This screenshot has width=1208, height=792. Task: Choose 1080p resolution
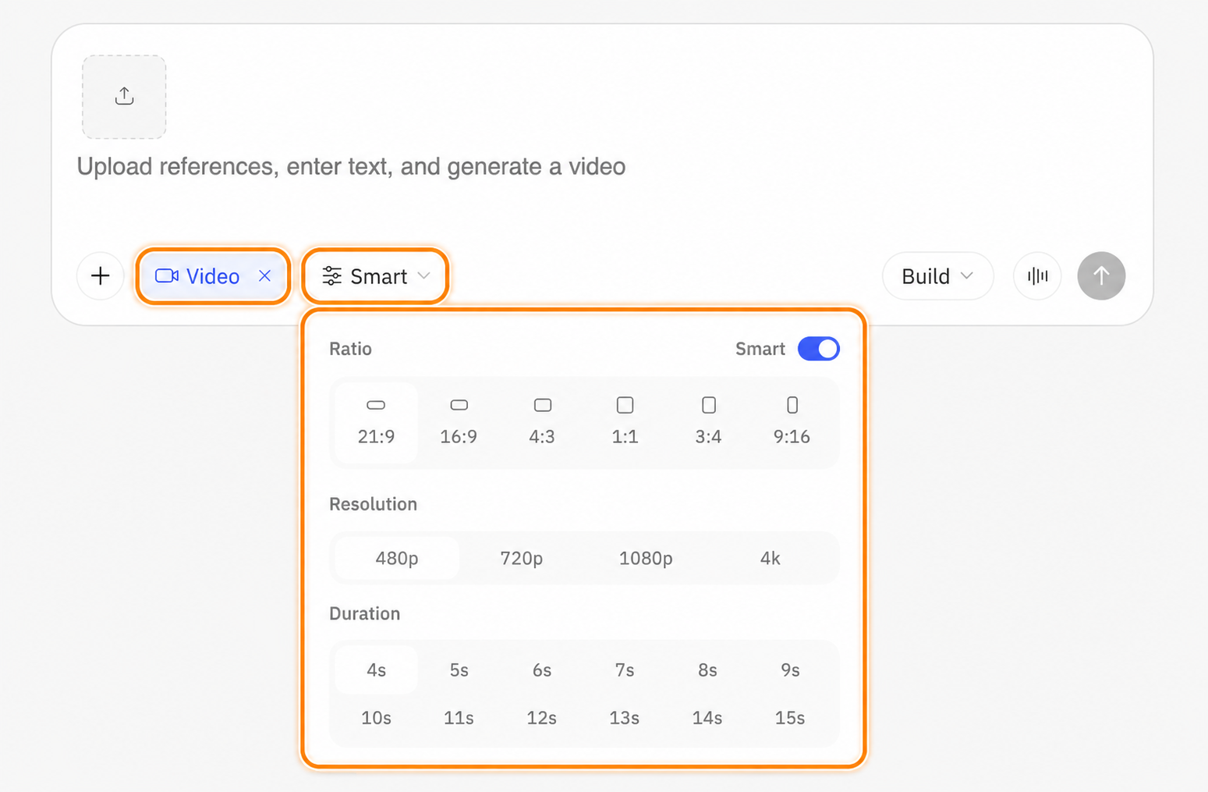click(646, 558)
